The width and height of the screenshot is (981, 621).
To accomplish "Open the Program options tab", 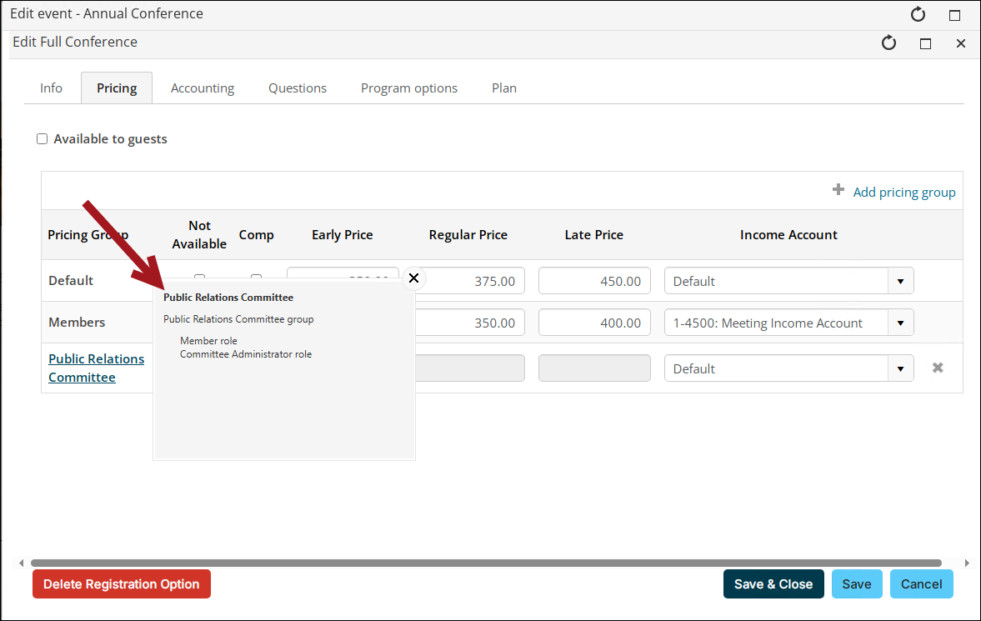I will coord(409,88).
